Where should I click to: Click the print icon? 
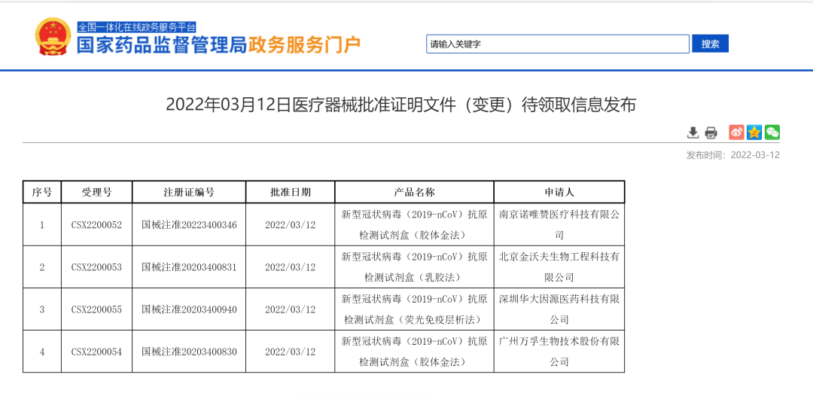click(x=711, y=132)
